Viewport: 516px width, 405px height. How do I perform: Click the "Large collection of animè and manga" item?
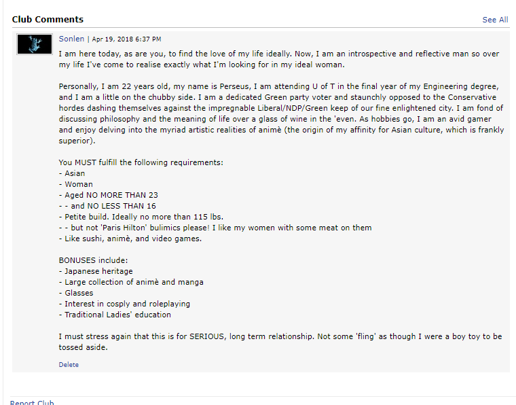click(131, 282)
